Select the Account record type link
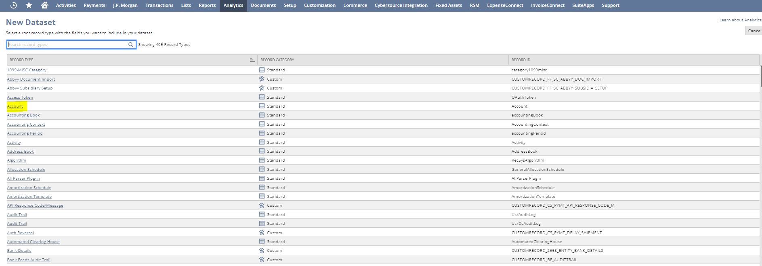Image resolution: width=762 pixels, height=266 pixels. [15, 106]
